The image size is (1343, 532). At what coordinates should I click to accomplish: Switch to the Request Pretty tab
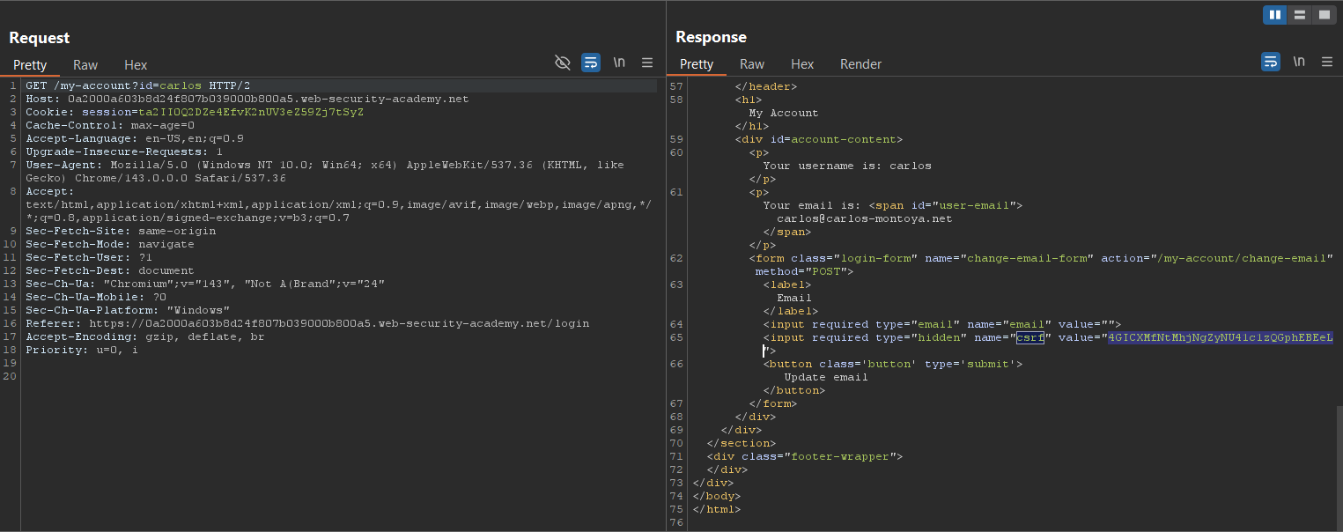[x=30, y=64]
